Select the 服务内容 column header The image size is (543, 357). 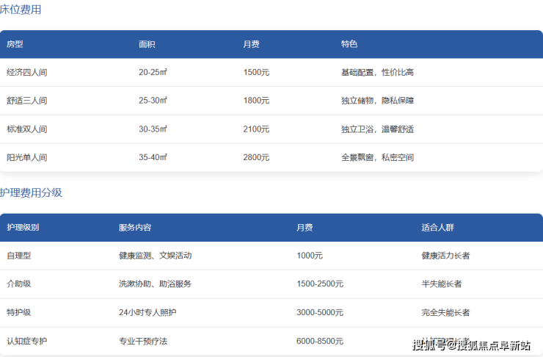pyautogui.click(x=135, y=228)
